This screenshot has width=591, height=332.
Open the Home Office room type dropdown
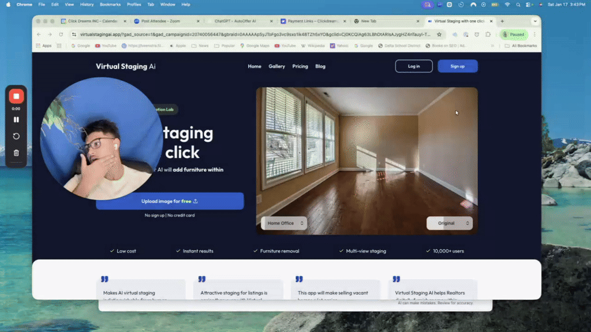(283, 223)
